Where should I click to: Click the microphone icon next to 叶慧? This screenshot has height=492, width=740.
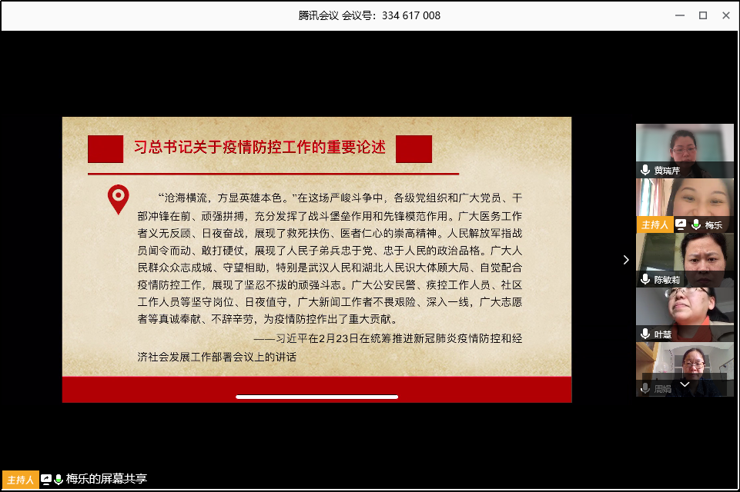(645, 334)
